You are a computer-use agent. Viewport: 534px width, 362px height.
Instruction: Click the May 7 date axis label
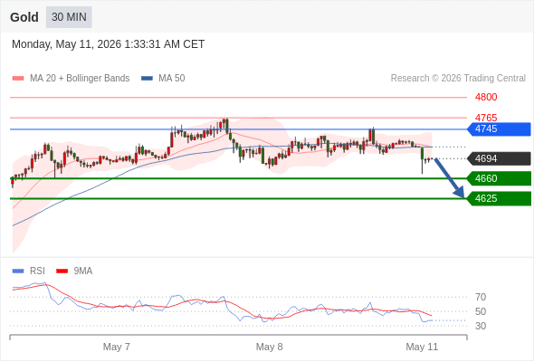117,347
